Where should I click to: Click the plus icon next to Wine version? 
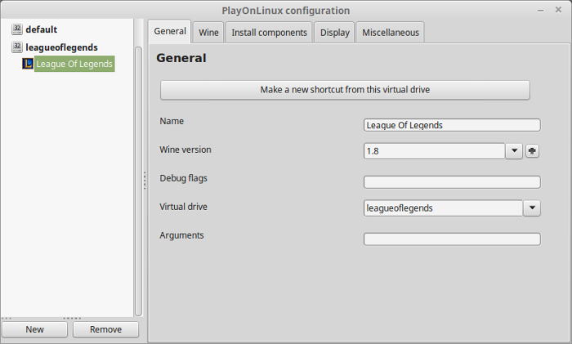tap(532, 151)
